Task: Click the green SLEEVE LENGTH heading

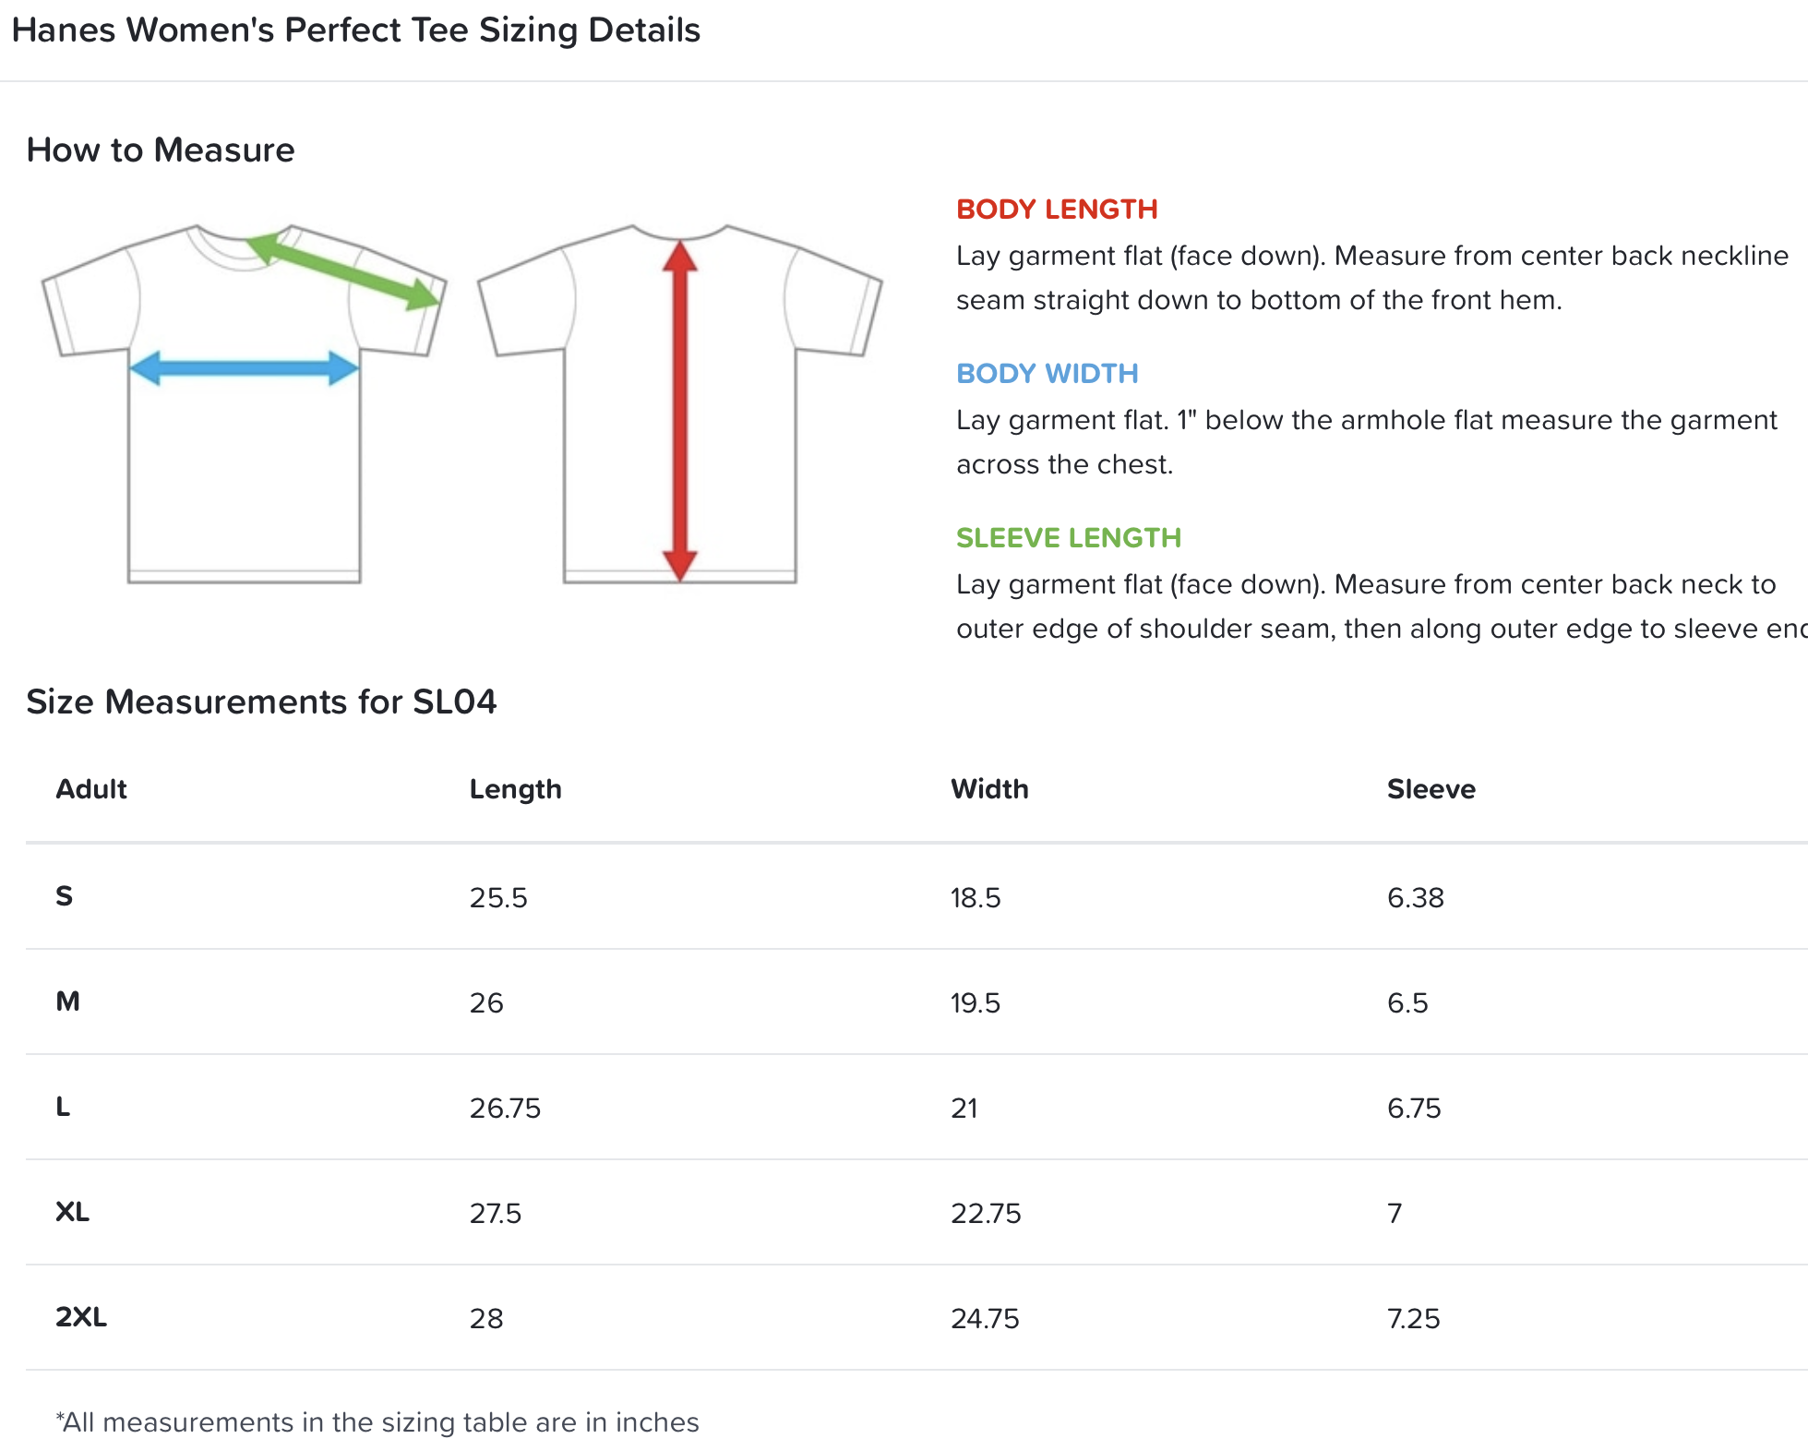Action: [1068, 538]
